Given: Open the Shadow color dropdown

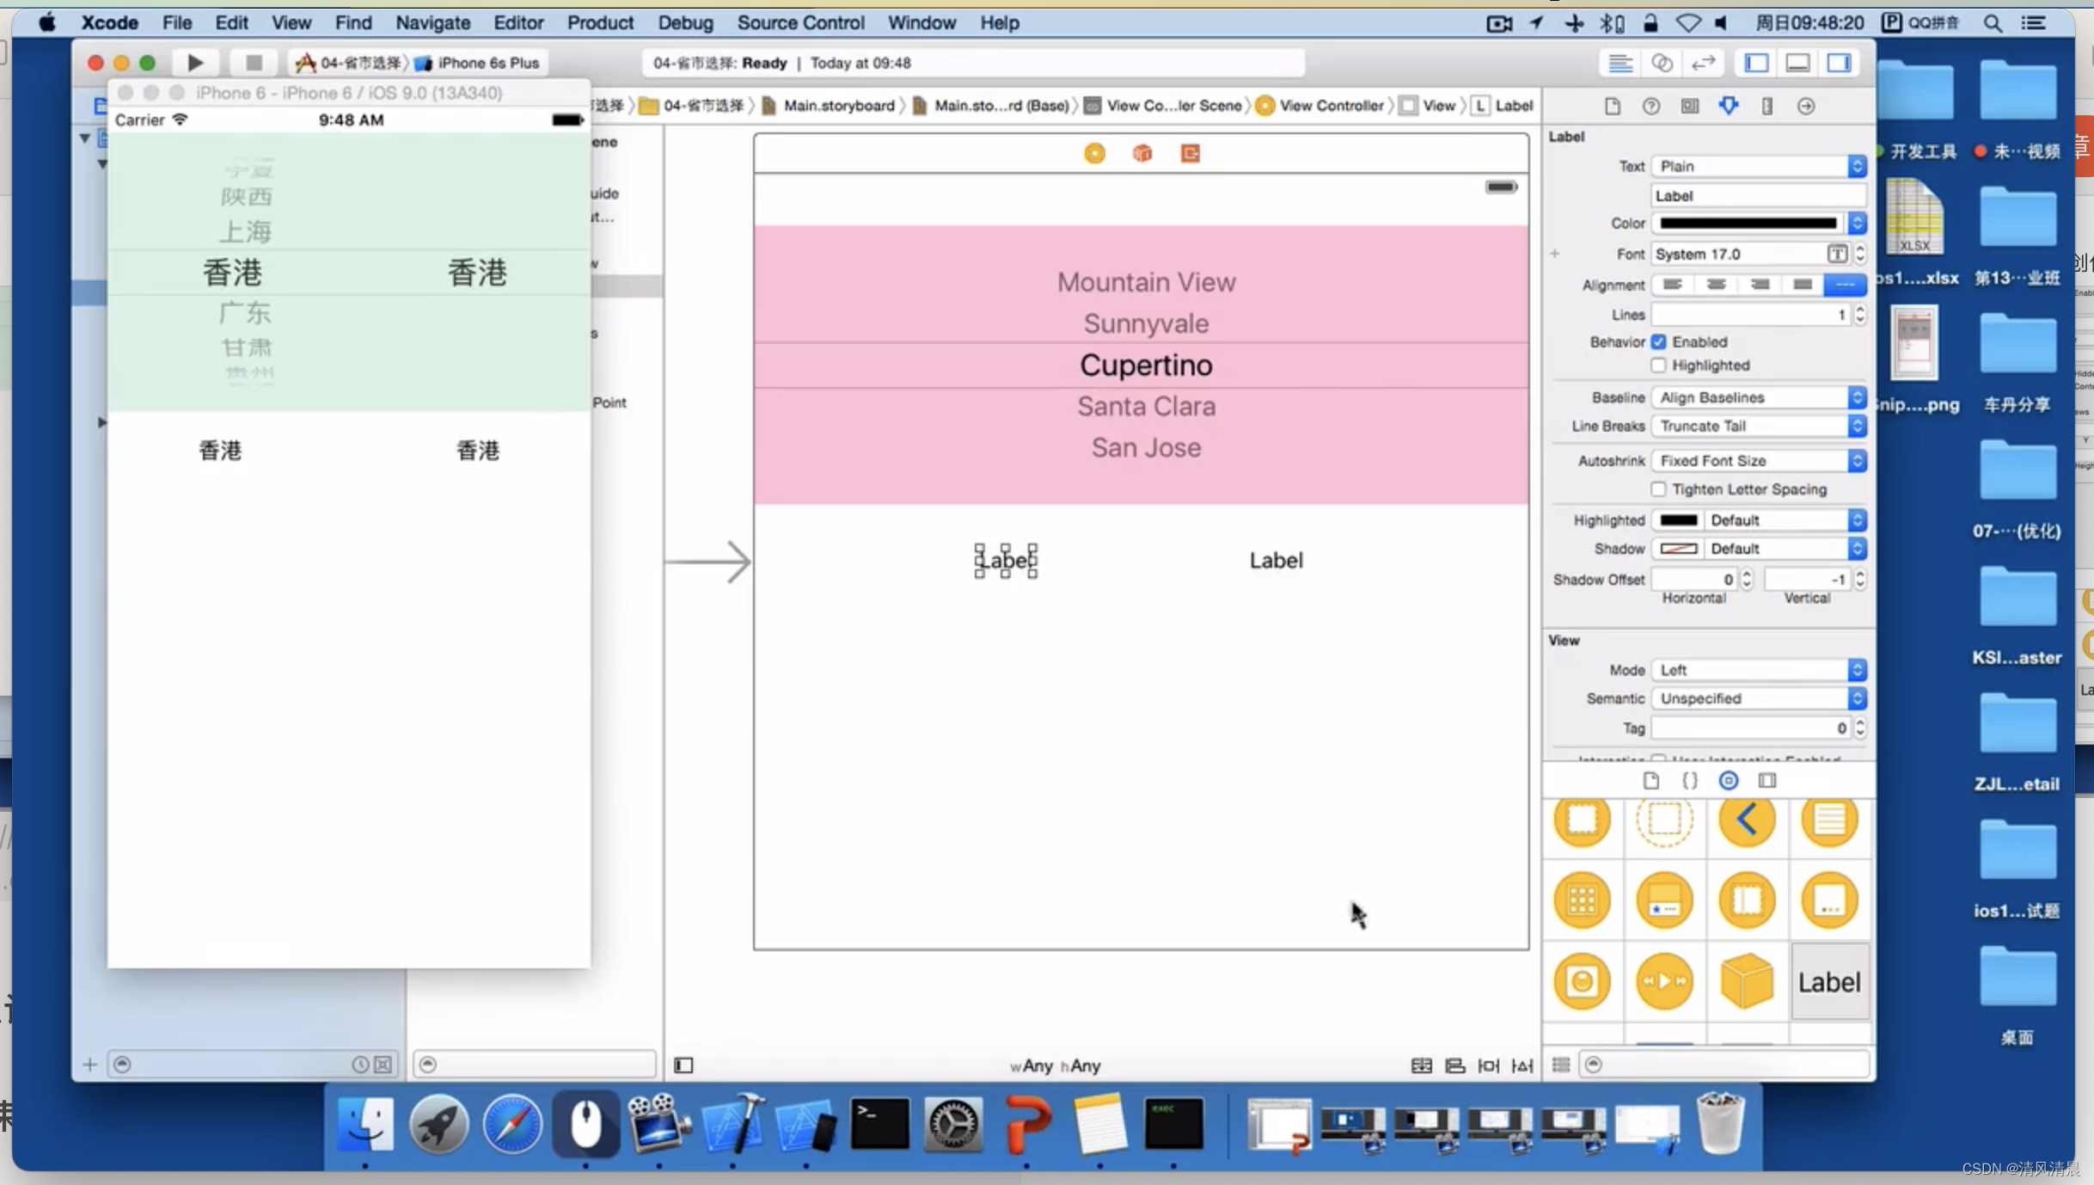Looking at the screenshot, I should [1785, 549].
